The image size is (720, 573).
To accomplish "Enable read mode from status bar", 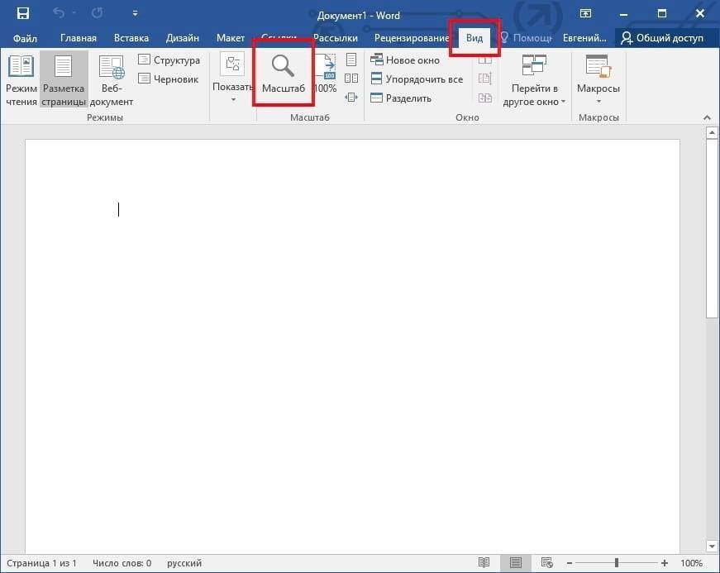I will pos(486,563).
